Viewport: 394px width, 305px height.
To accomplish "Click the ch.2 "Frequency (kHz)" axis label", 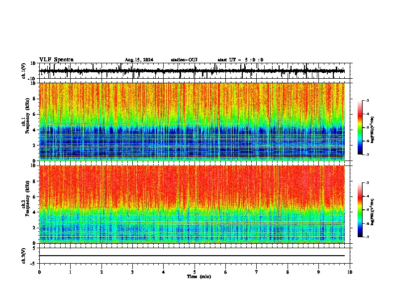I will (28, 198).
